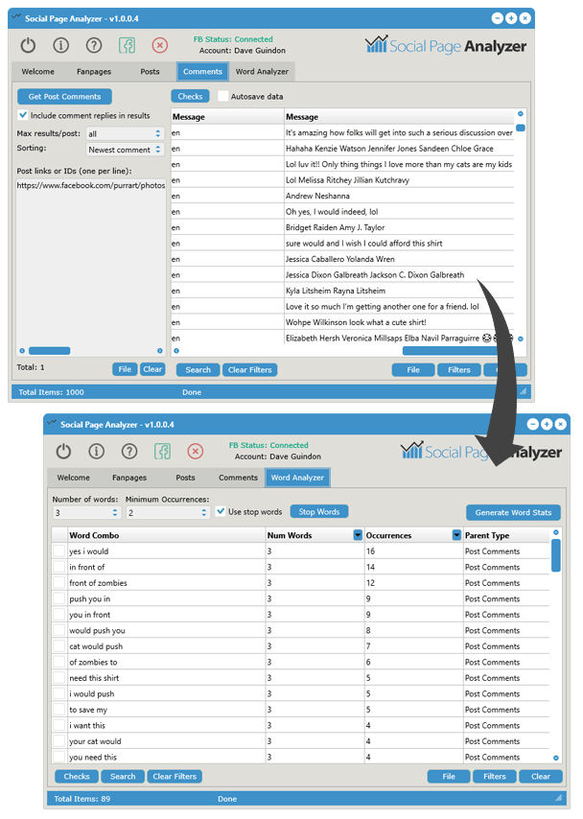Click vertical scrollbar thumb of comments table
The image size is (583, 819).
(x=521, y=128)
